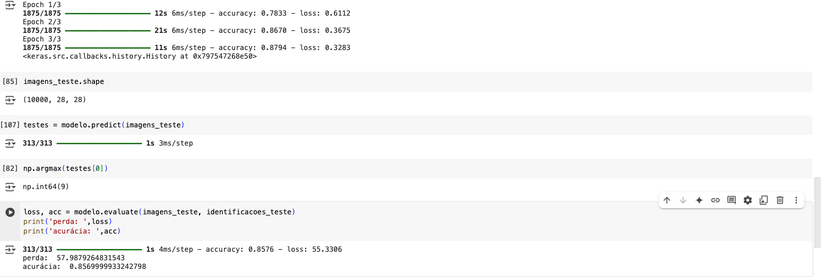Add a comment to the cell
Image resolution: width=821 pixels, height=277 pixels.
[732, 200]
